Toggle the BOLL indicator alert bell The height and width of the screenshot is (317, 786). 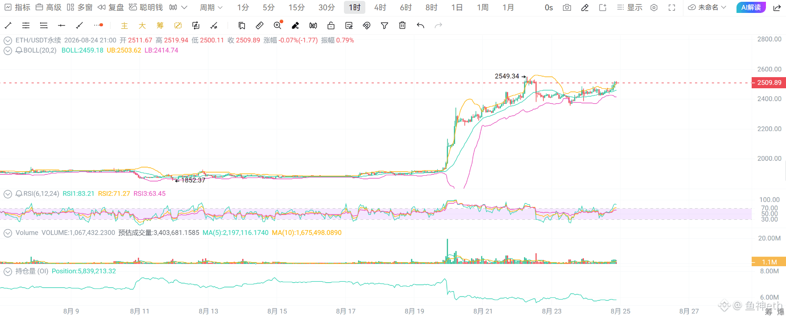point(19,51)
